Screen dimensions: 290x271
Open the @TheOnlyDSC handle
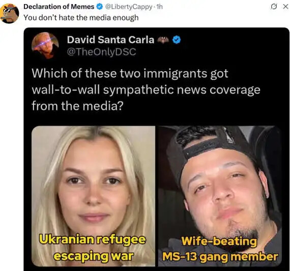point(102,52)
